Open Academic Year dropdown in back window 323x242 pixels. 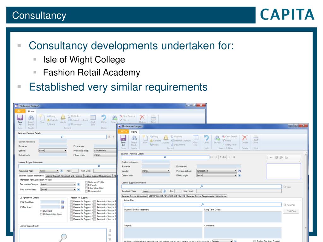coord(49,171)
